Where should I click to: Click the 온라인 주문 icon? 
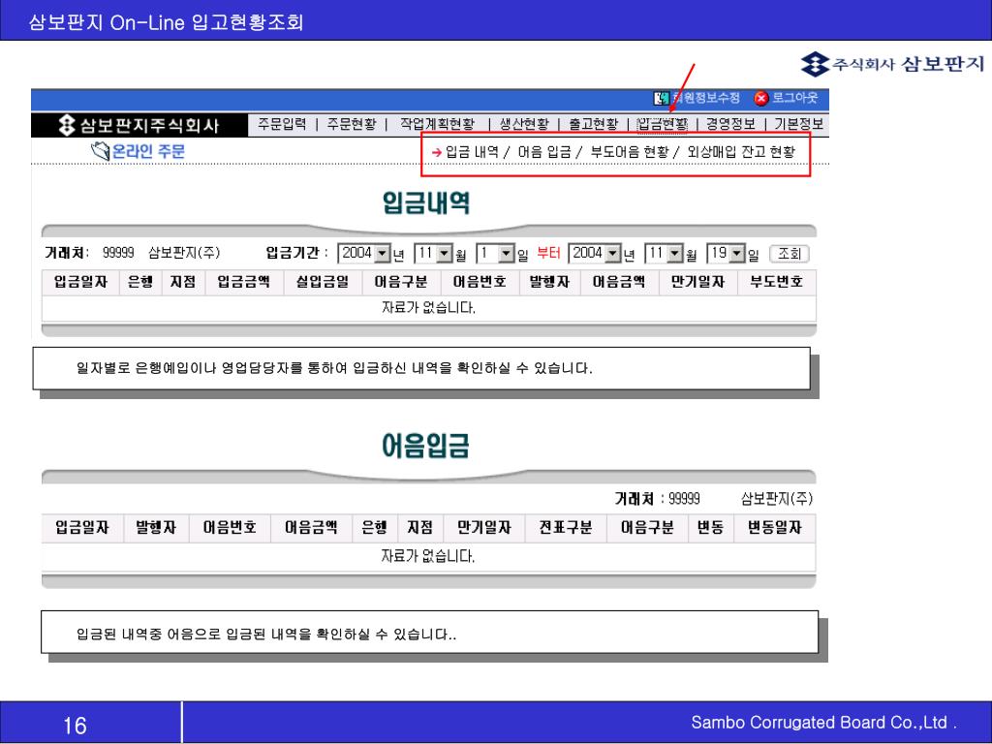coord(100,151)
